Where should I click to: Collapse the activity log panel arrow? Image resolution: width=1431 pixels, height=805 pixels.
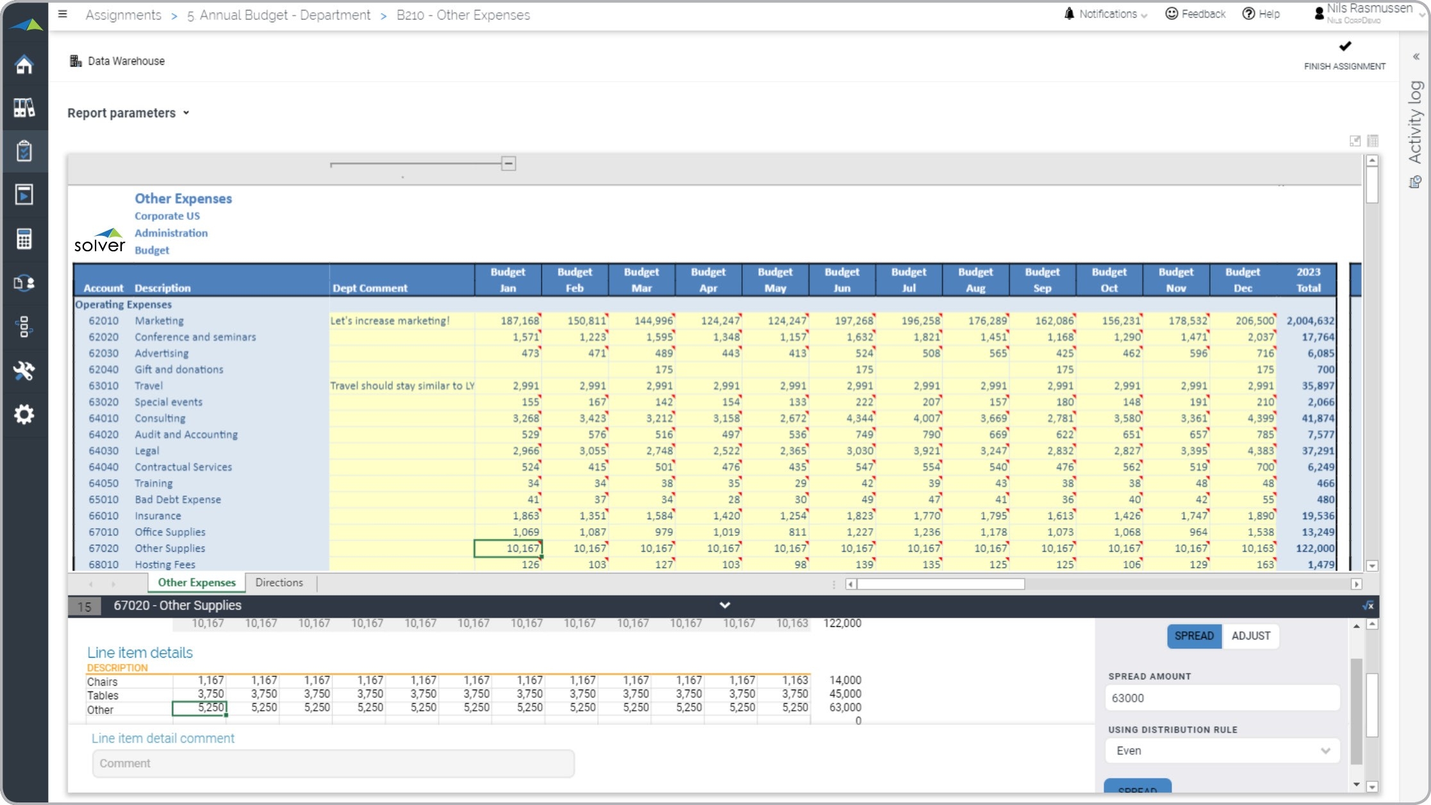coord(1416,56)
